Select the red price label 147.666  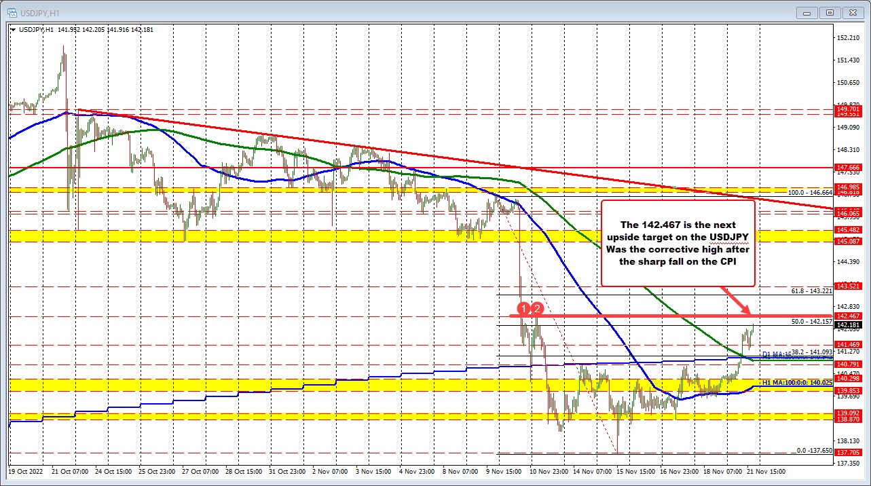tap(850, 167)
